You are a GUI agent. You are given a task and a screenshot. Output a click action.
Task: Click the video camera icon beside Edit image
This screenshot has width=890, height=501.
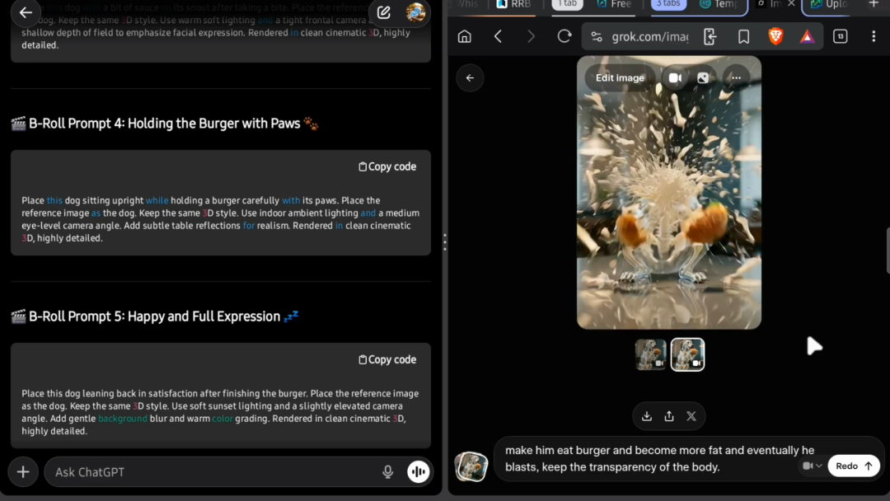pos(675,78)
